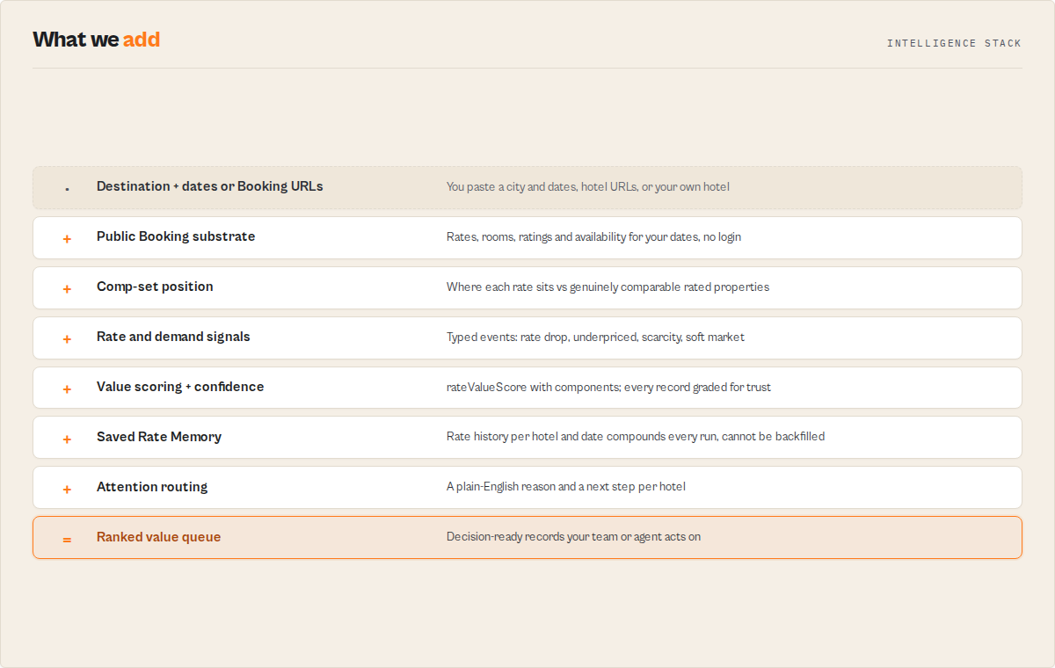Click the plus icon beside Saved Rate Memory

click(67, 439)
